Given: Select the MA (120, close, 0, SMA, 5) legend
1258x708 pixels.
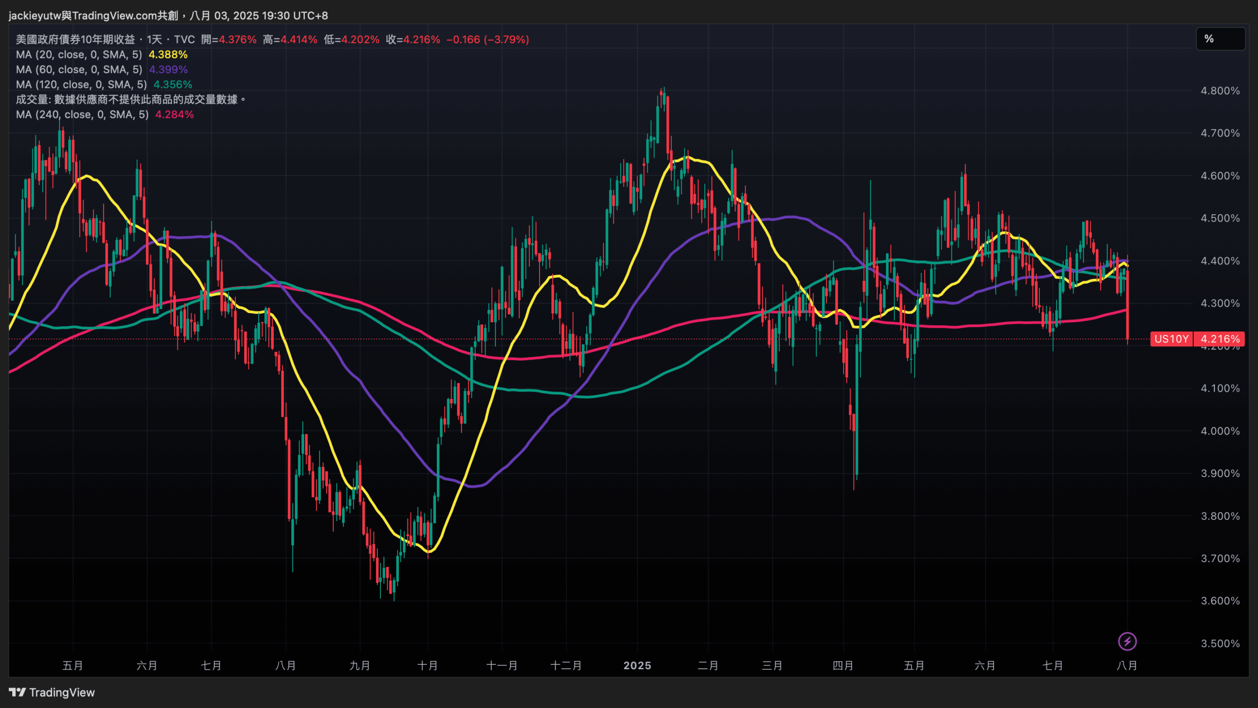Looking at the screenshot, I should point(81,85).
